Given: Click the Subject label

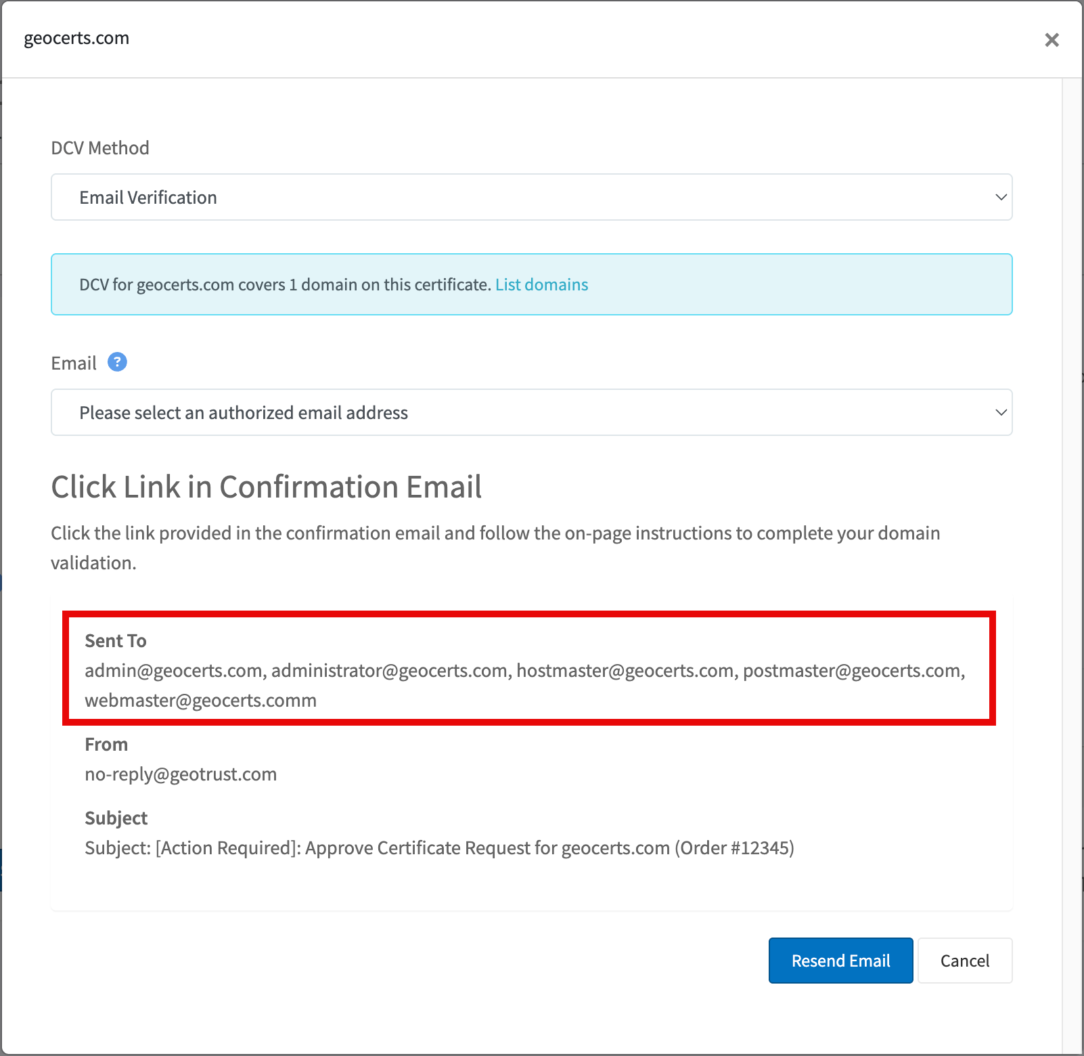Looking at the screenshot, I should click(116, 818).
